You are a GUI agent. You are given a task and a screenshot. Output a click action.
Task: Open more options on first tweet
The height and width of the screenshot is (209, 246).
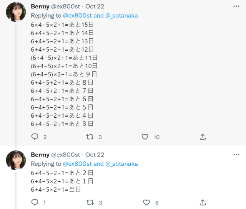click(236, 7)
